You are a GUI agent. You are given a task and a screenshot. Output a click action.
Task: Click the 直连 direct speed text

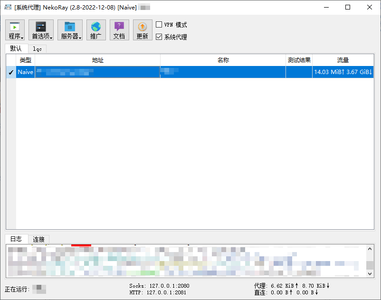(286, 292)
